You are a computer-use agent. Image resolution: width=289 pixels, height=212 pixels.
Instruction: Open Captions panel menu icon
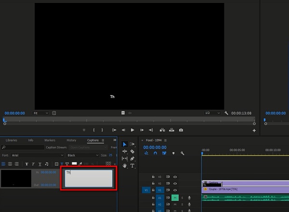point(103,140)
